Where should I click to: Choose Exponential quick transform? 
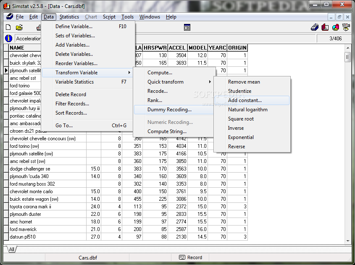click(x=252, y=138)
